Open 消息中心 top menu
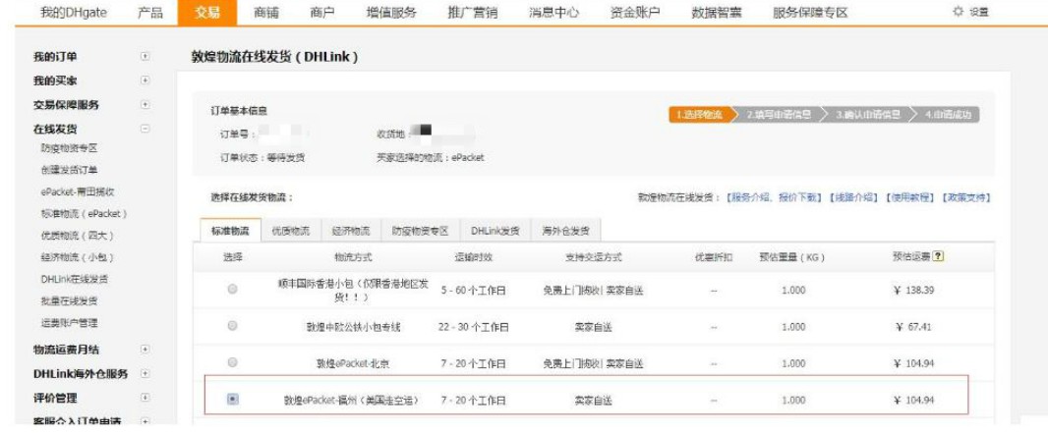Screen dimensions: 1048x433 553,12
